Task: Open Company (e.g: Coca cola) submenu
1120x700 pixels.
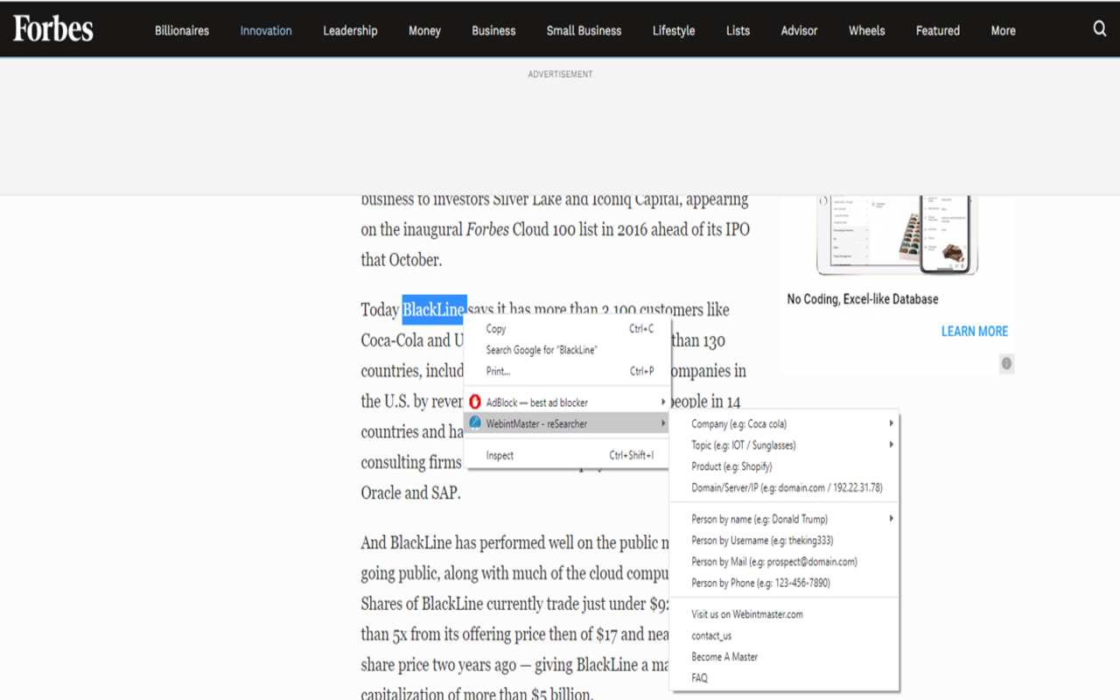Action: 785,423
